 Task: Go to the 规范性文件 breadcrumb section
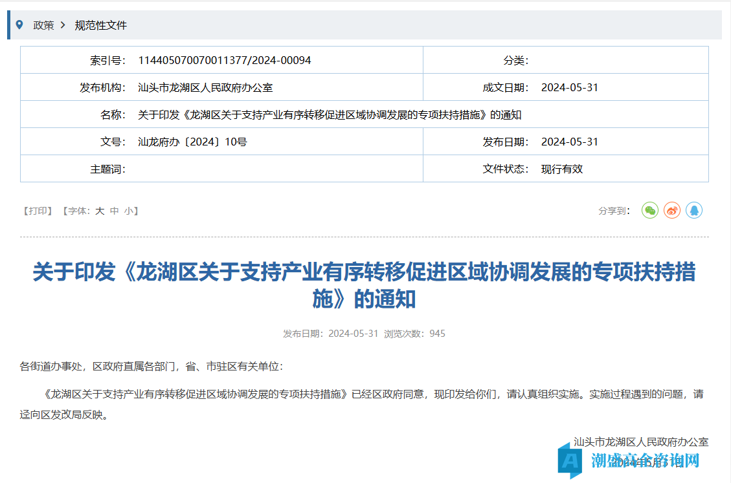point(100,25)
